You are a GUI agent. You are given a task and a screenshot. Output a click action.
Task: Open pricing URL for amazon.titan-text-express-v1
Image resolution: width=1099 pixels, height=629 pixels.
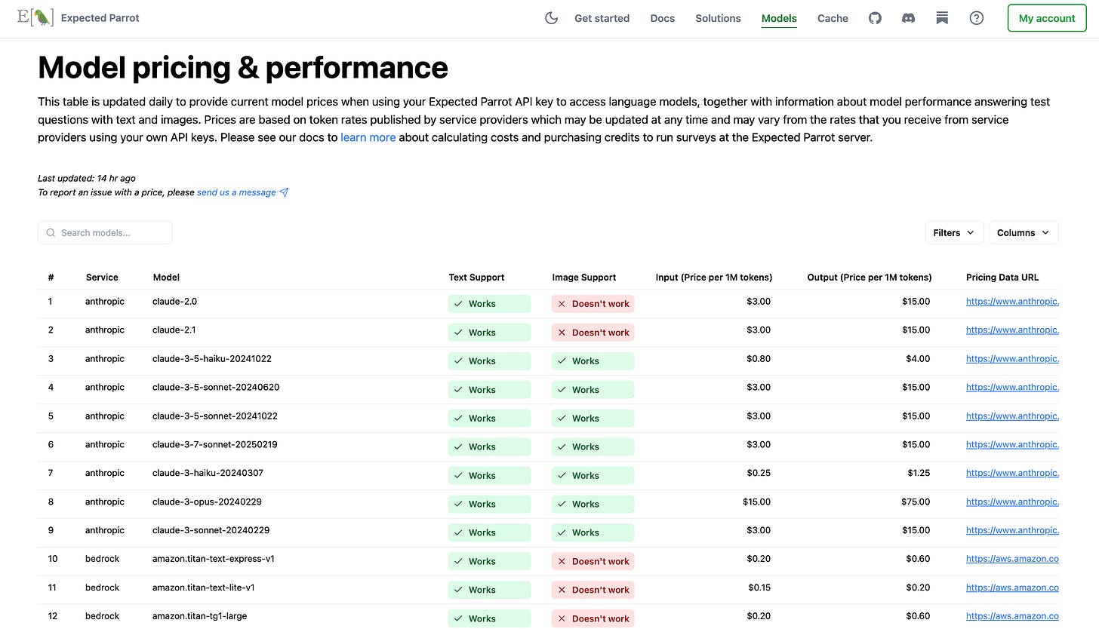point(1012,560)
